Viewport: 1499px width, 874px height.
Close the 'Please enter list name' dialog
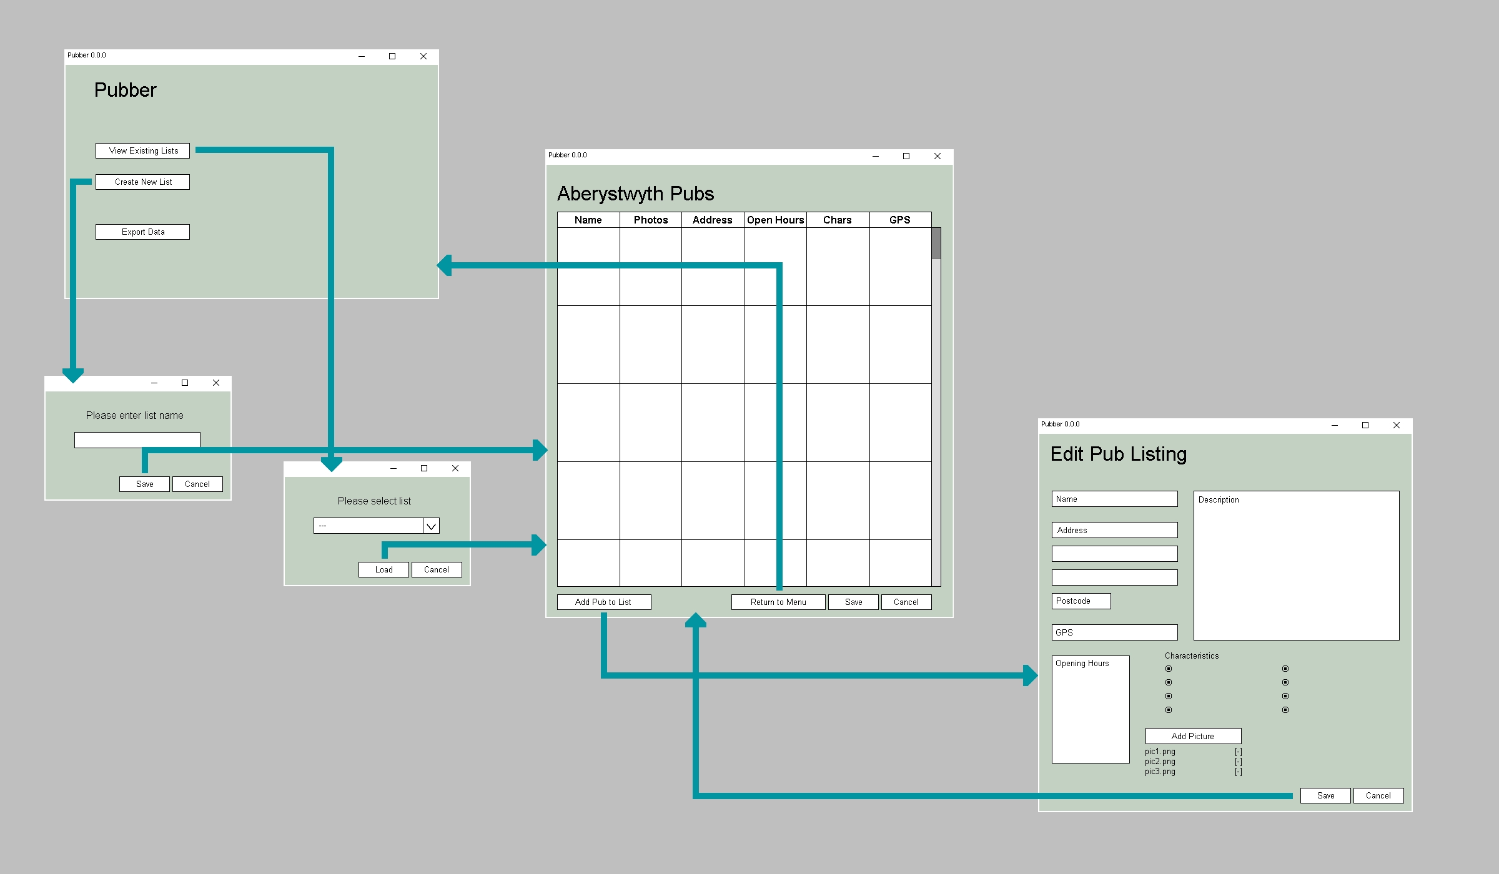click(x=216, y=383)
